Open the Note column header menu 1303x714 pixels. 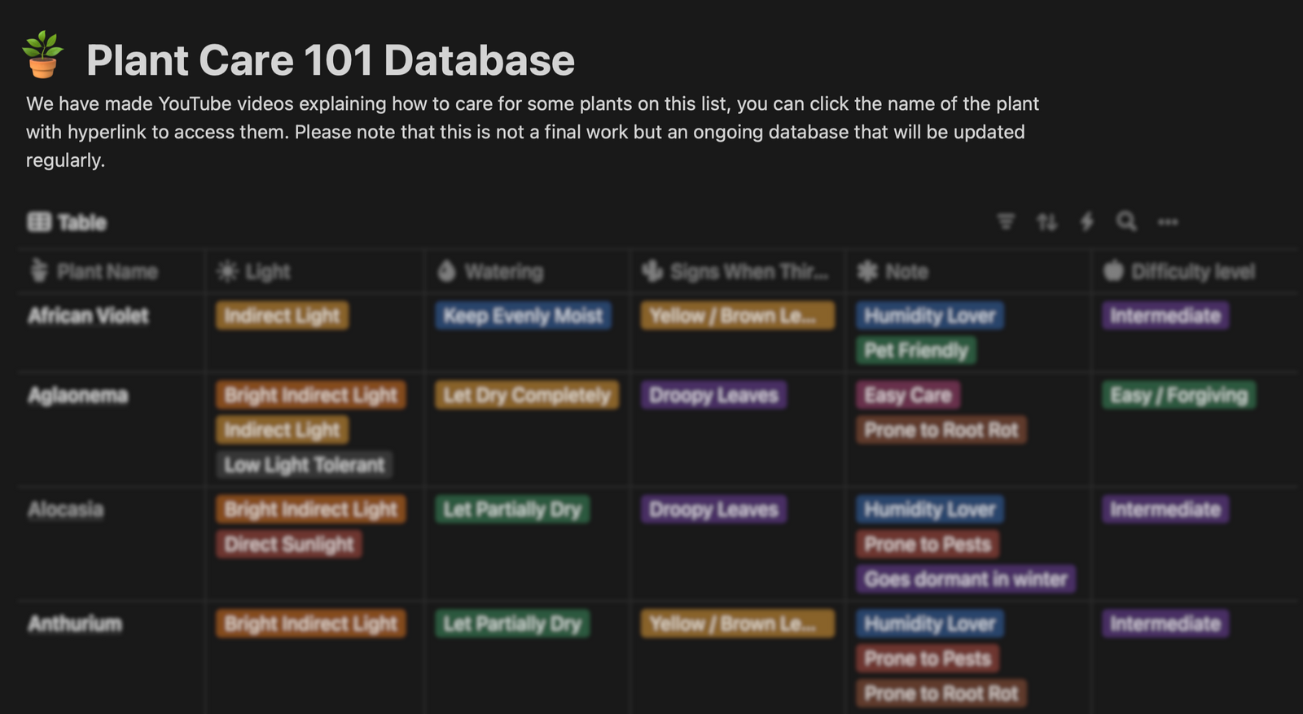click(906, 272)
